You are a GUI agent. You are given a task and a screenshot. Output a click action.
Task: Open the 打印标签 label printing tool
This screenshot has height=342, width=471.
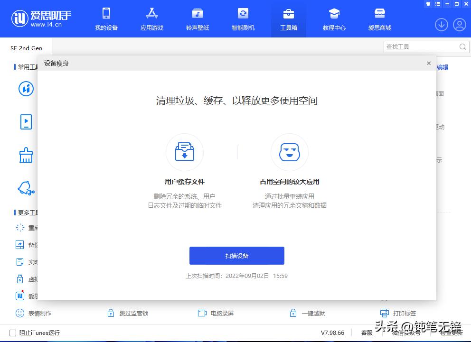tap(404, 313)
